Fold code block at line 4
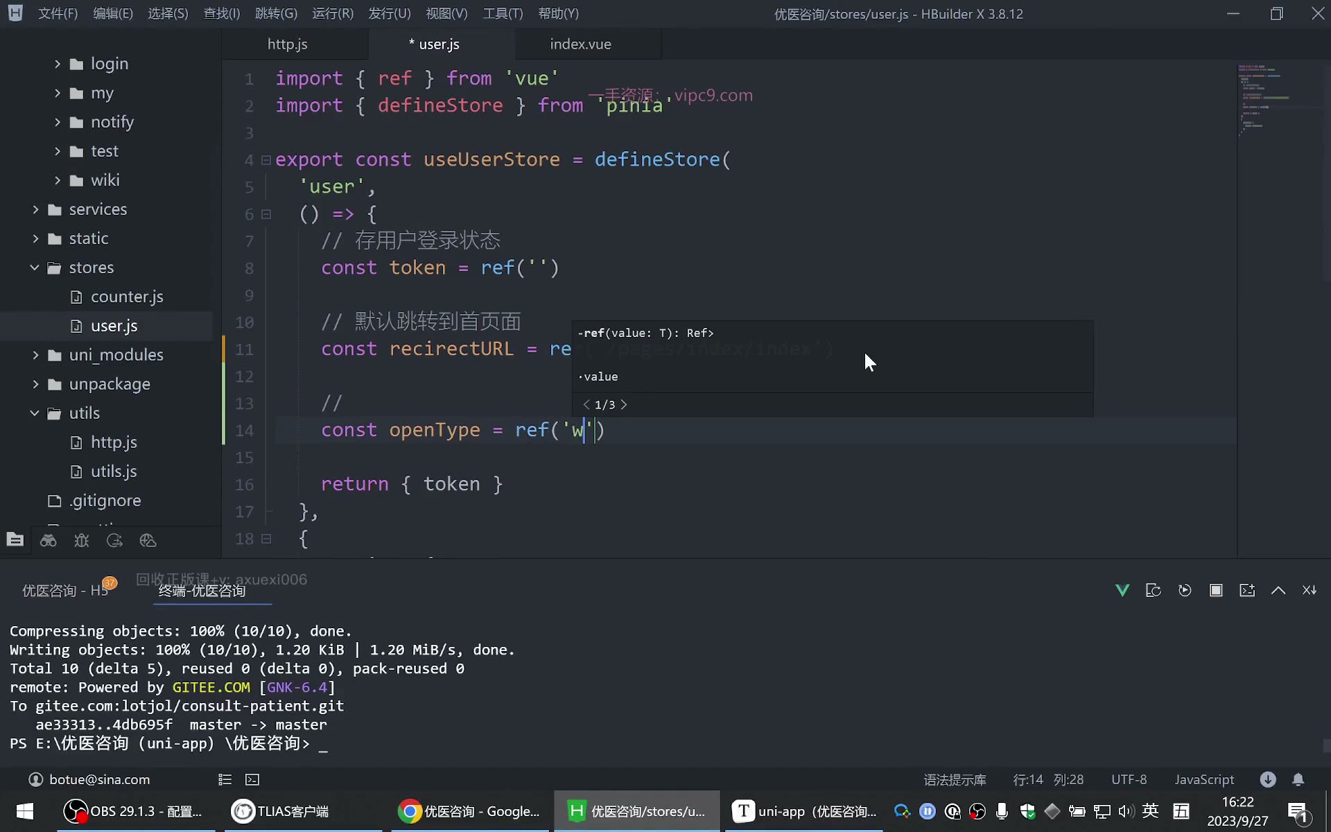Screen dimensions: 1331x832 (x=266, y=160)
